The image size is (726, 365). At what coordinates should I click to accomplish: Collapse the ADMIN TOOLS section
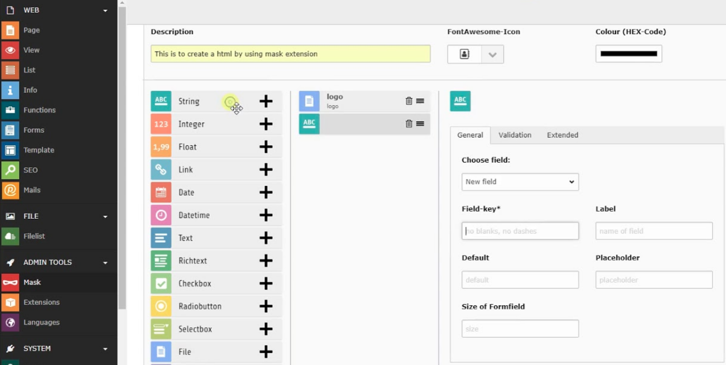coord(105,262)
